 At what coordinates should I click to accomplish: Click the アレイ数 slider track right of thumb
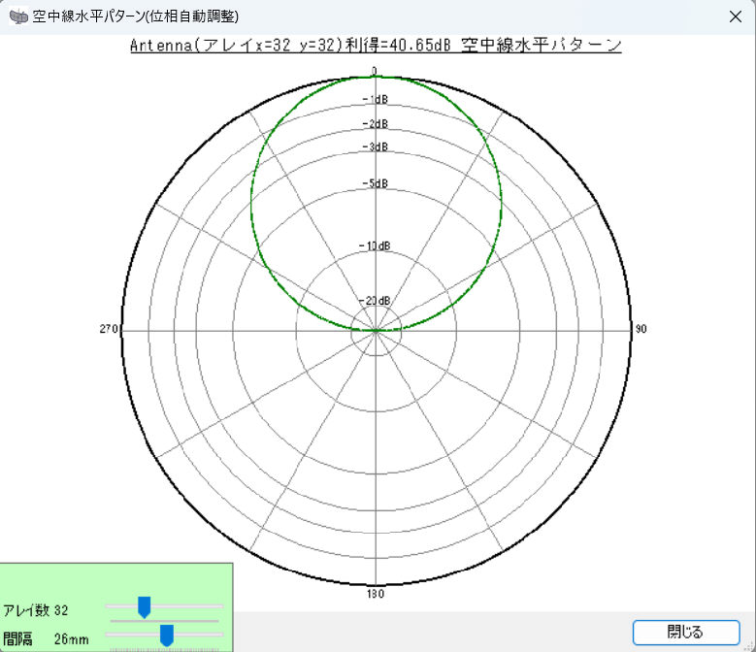coord(189,606)
